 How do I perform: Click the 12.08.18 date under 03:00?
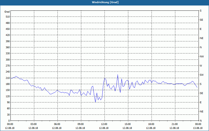33,128
